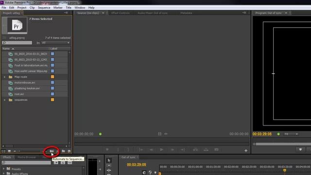This screenshot has width=311, height=175.
Task: Click the New Item icon in Project panel
Action: click(x=69, y=151)
